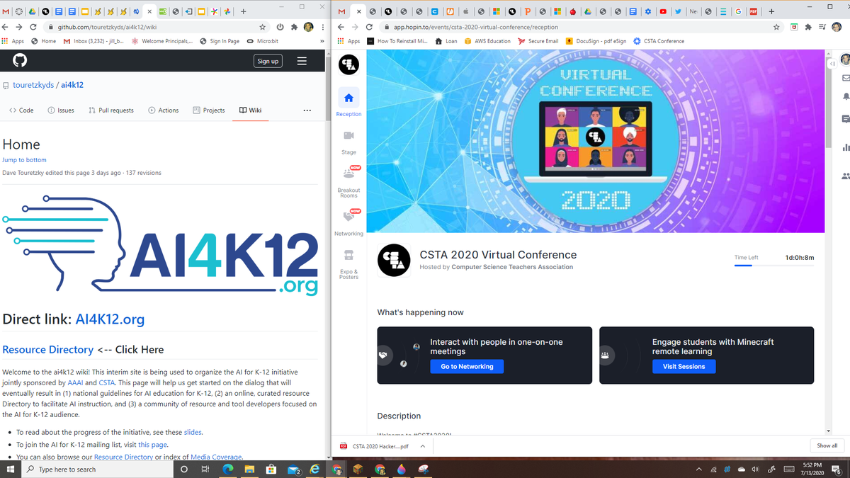Click the AI4K12.org logo image
Viewport: 850px width, 478px height.
tap(160, 246)
